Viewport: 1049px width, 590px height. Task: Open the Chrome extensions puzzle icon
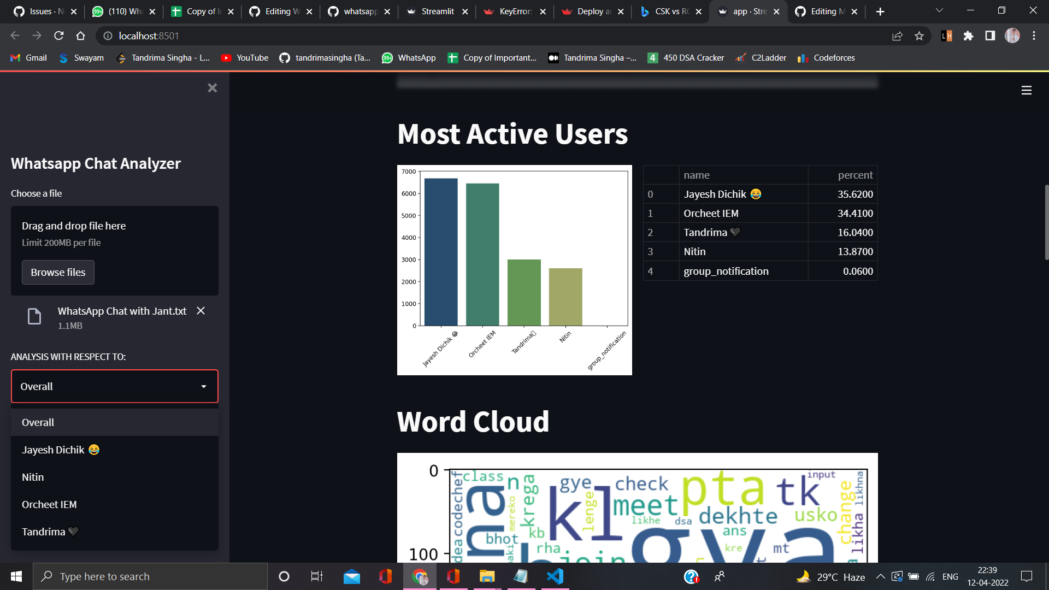[969, 36]
